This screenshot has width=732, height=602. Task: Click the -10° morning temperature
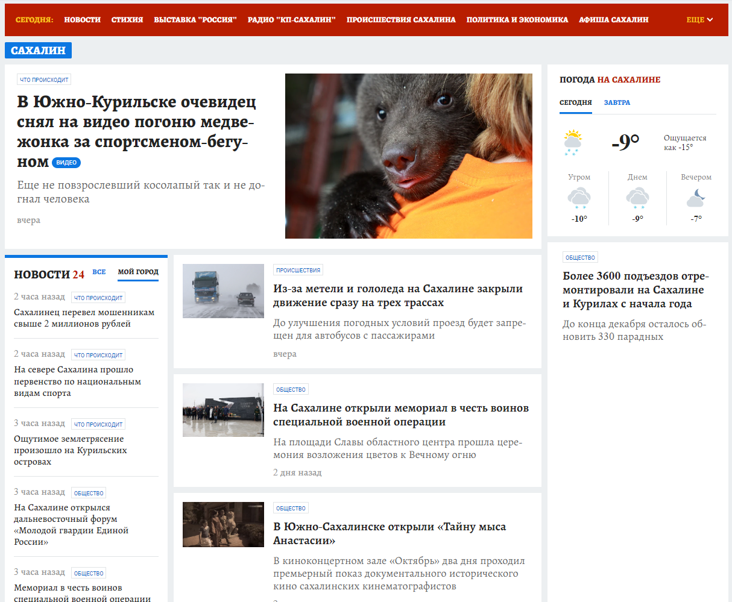click(579, 219)
